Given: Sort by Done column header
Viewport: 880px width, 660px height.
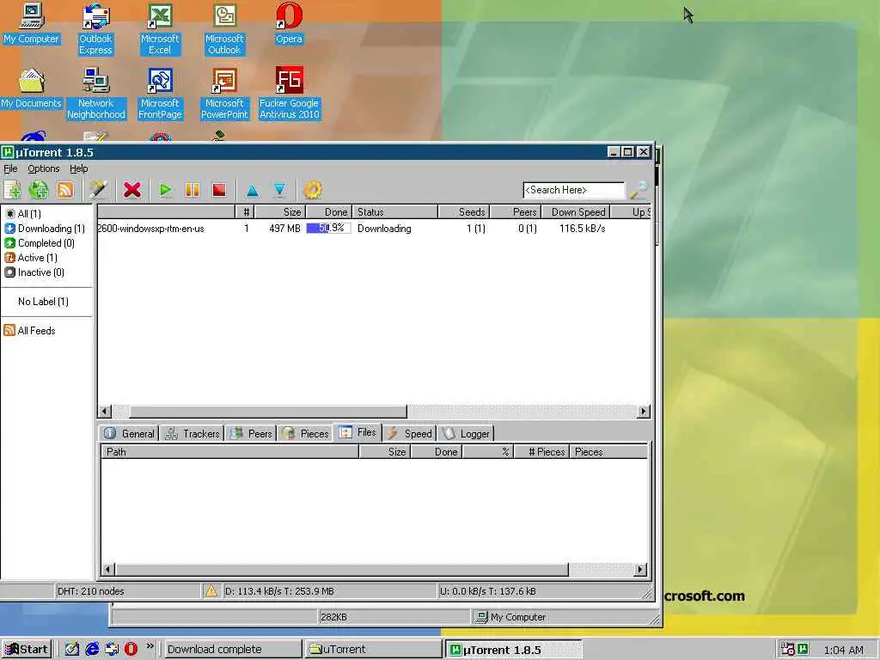Looking at the screenshot, I should coord(329,212).
